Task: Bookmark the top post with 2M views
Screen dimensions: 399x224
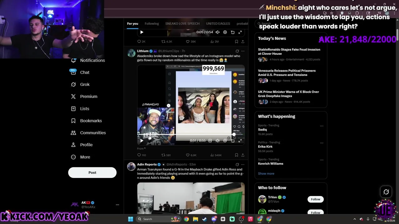Action: coord(237,41)
